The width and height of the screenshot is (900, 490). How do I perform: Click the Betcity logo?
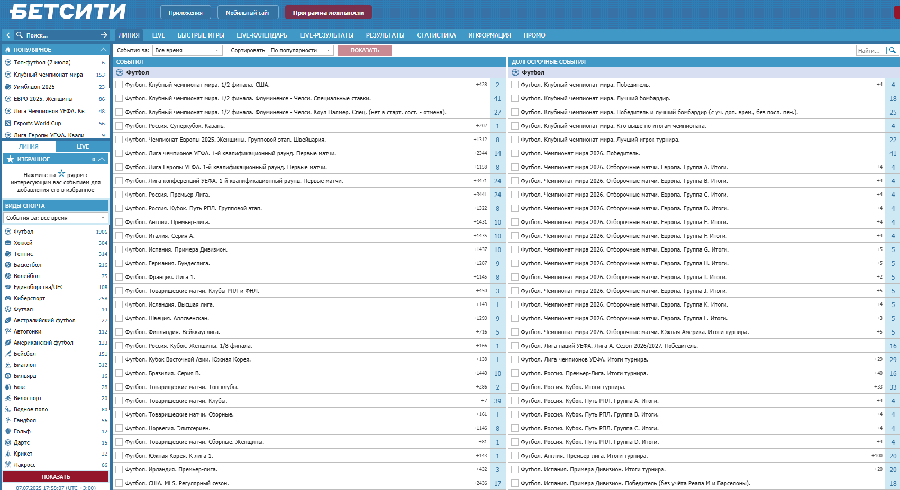(68, 12)
